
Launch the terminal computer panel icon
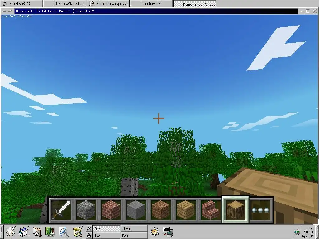pos(168,232)
